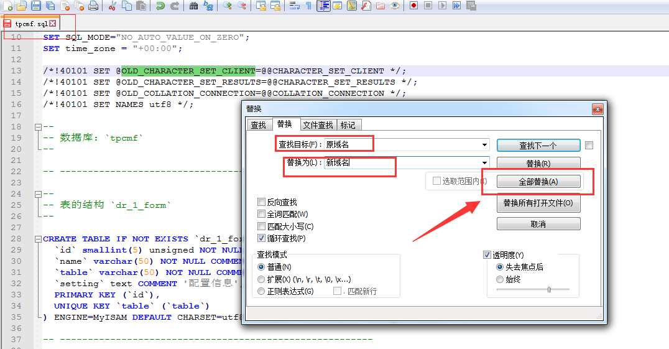
Task: Enable the 全词匹配(W) whole word checkbox
Action: pos(262,214)
